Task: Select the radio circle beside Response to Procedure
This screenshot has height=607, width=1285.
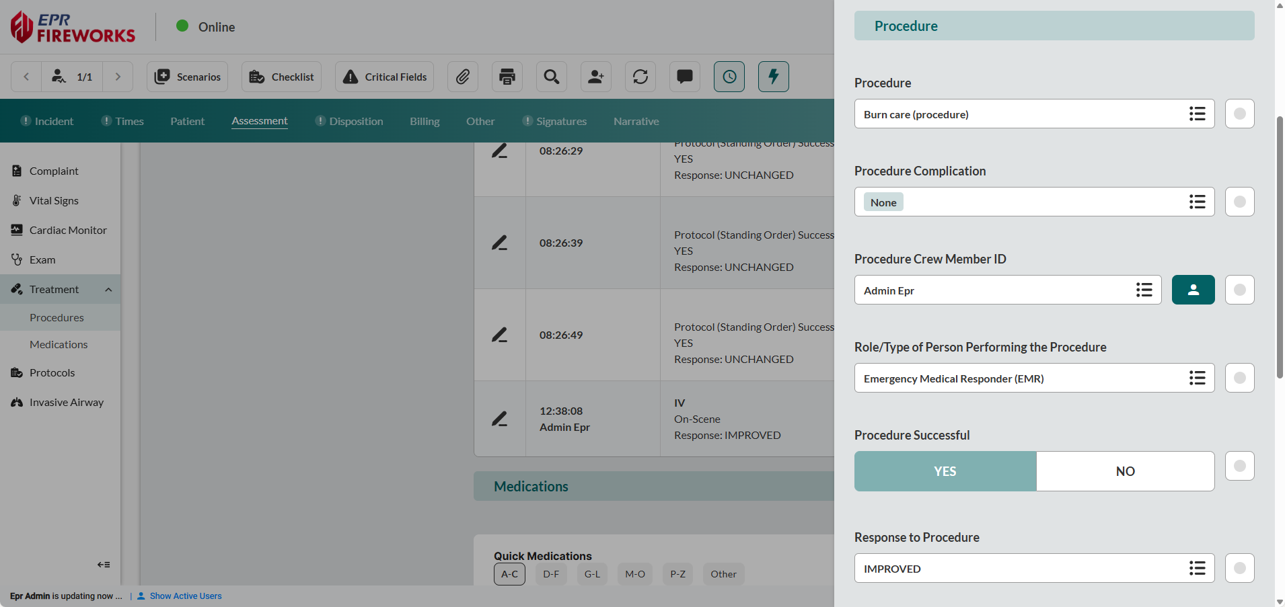Action: click(x=1239, y=568)
